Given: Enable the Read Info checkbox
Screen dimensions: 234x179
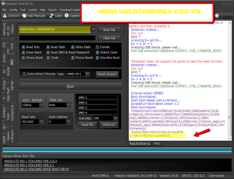Looking at the screenshot, I should tap(23, 47).
